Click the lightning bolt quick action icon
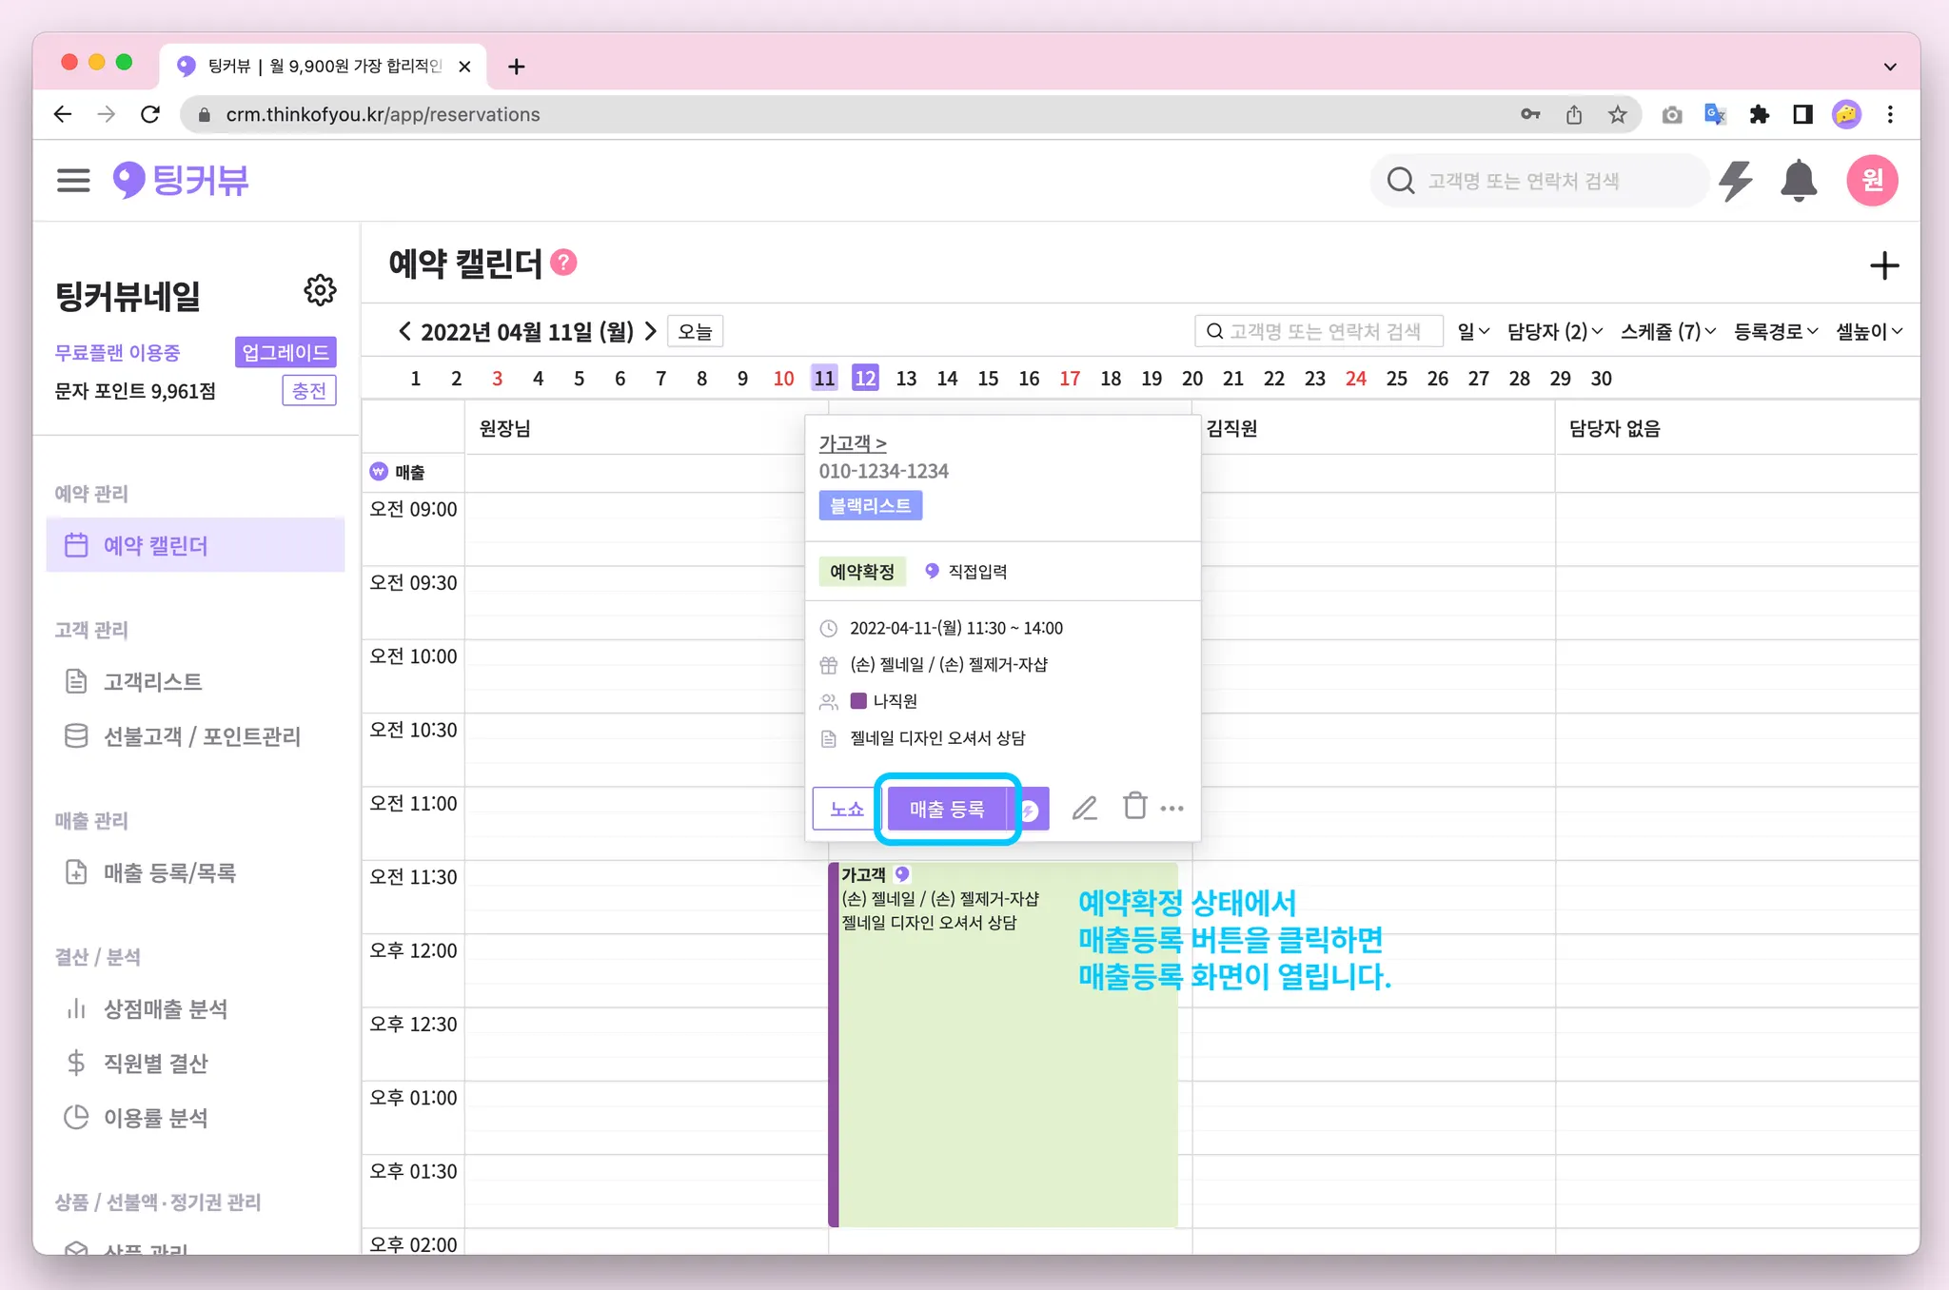1949x1290 pixels. tap(1736, 181)
